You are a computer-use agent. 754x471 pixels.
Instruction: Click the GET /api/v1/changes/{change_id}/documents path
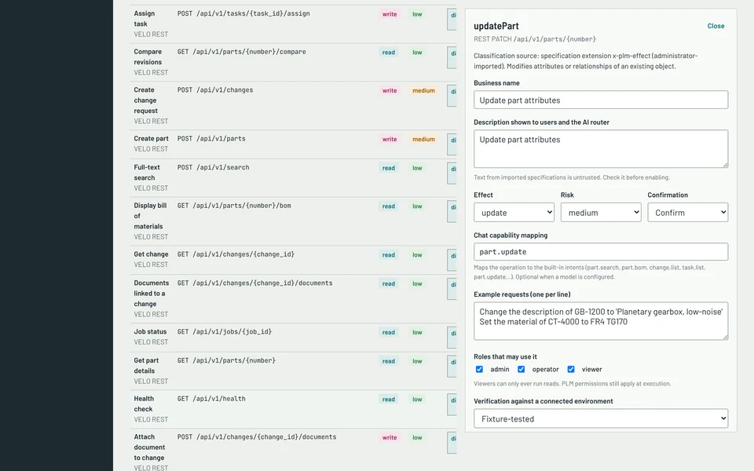pos(254,283)
